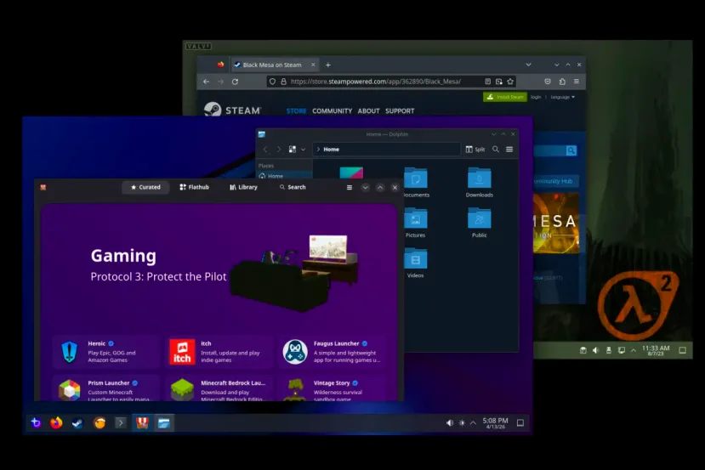705x470 pixels.
Task: Open the Videos folder in Dolphin
Action: pyautogui.click(x=416, y=263)
